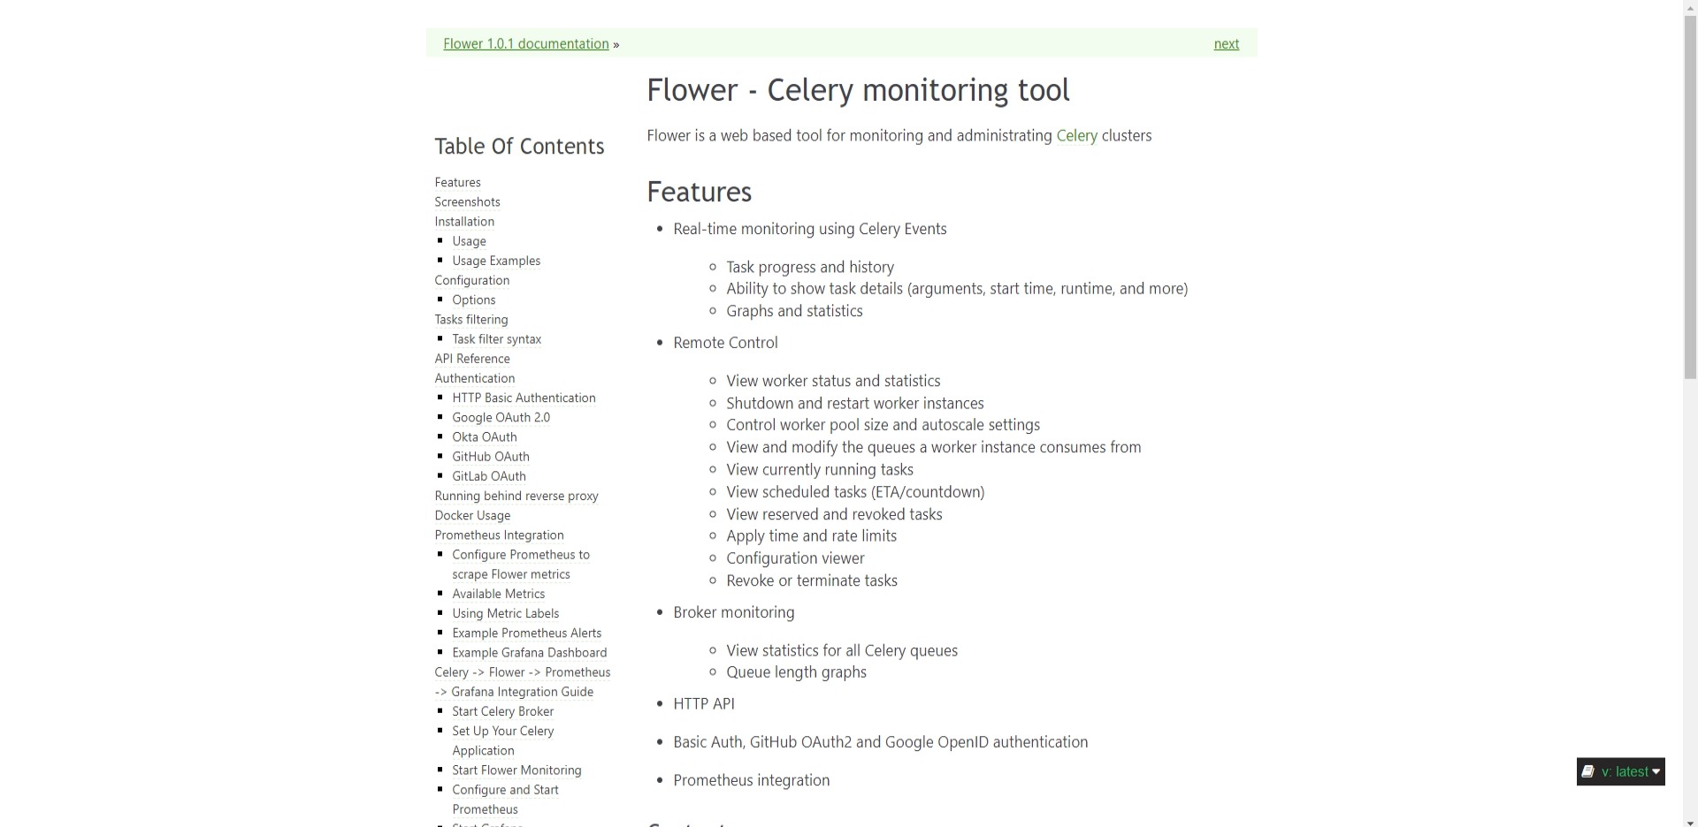Select Prometheus Integration in the sidebar

click(x=499, y=535)
